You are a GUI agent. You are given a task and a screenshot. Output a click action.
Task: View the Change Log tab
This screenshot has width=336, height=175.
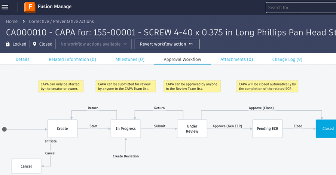(x=287, y=59)
